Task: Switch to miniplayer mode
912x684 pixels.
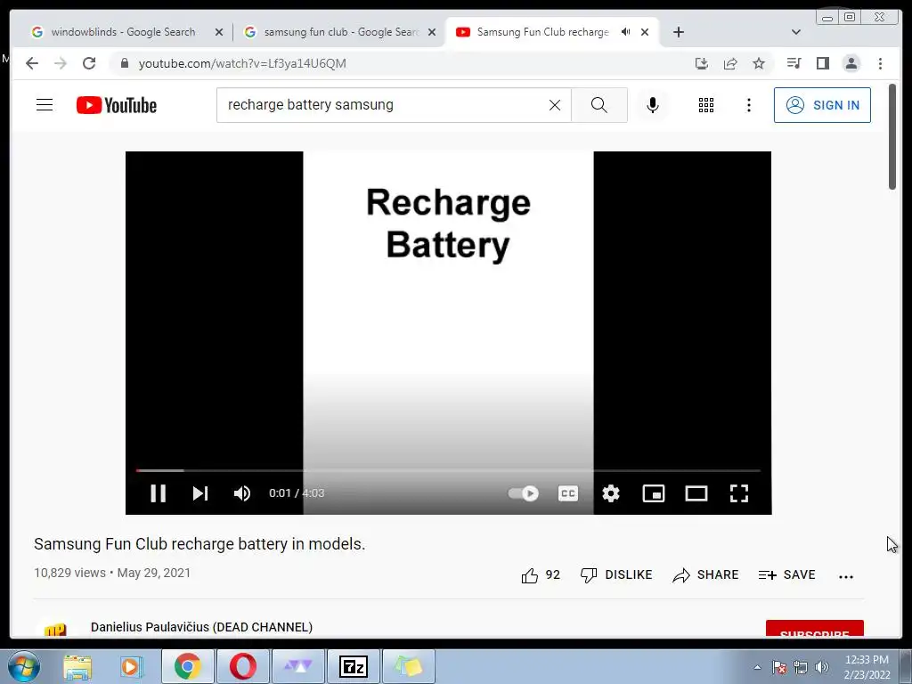Action: click(653, 493)
